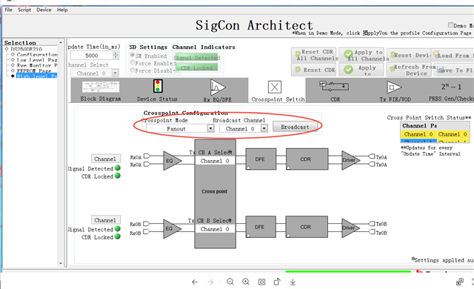Click channel A CDR Locked green LED
474x289 pixels.
118,176
